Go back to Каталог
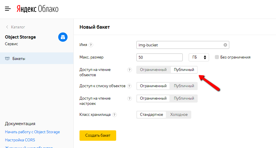276x148 pixels. [x=15, y=27]
